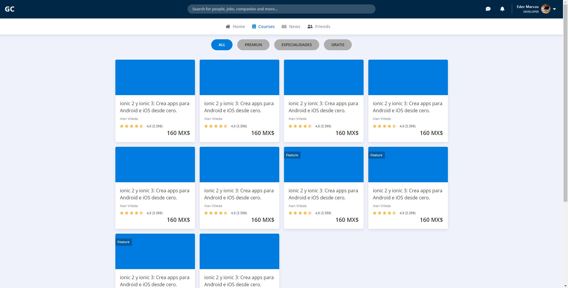Click course title on second row's third card
Image resolution: width=568 pixels, height=288 pixels.
coord(323,194)
